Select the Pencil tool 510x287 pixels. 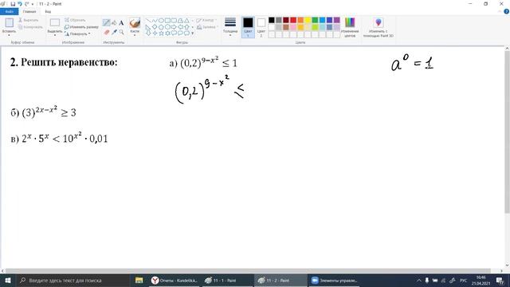(x=106, y=23)
